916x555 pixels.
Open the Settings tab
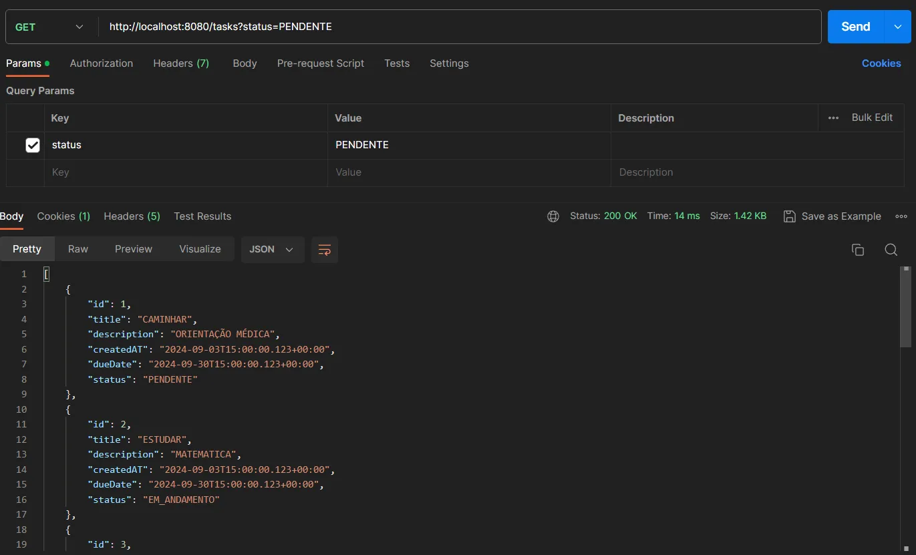[449, 63]
